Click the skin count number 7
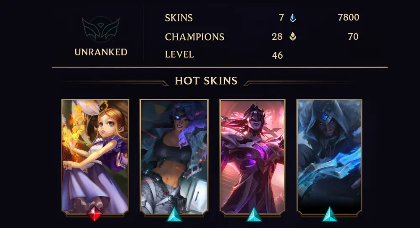Viewport: 420px width, 228px height. (281, 17)
